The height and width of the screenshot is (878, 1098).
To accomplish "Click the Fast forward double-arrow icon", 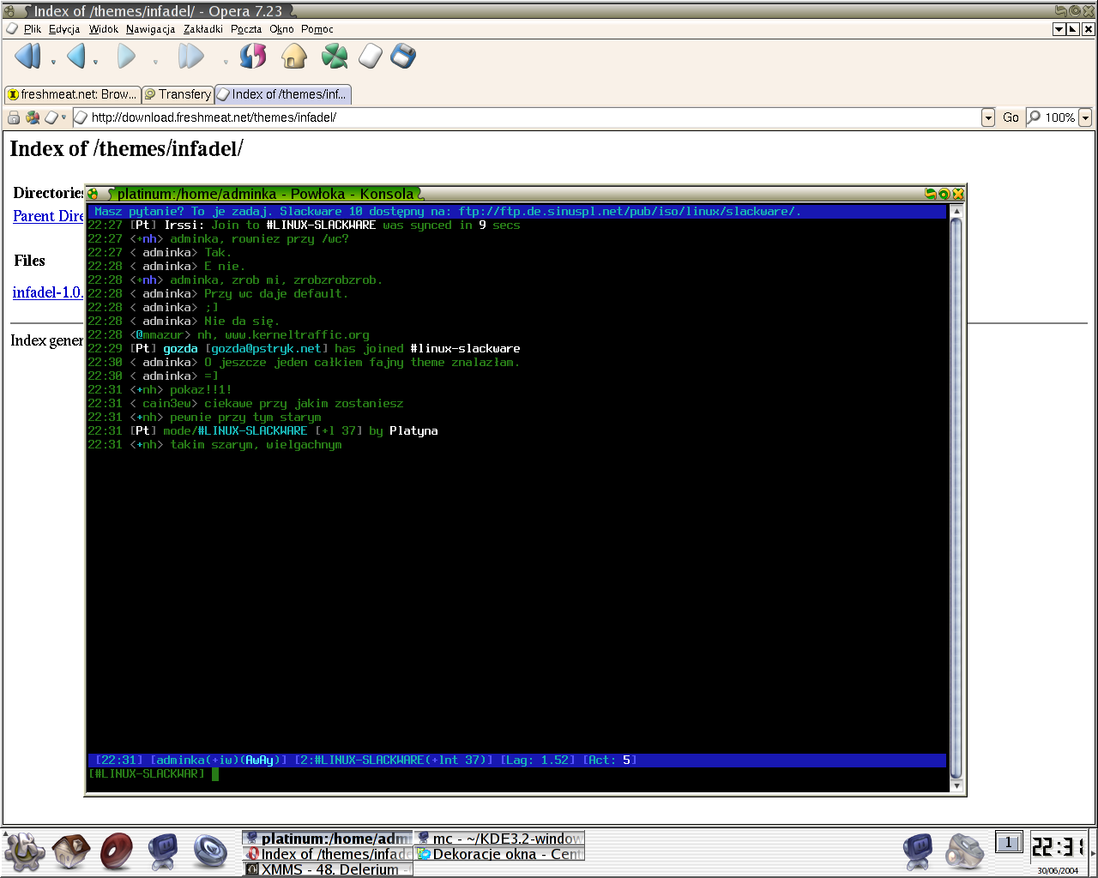I will click(190, 57).
